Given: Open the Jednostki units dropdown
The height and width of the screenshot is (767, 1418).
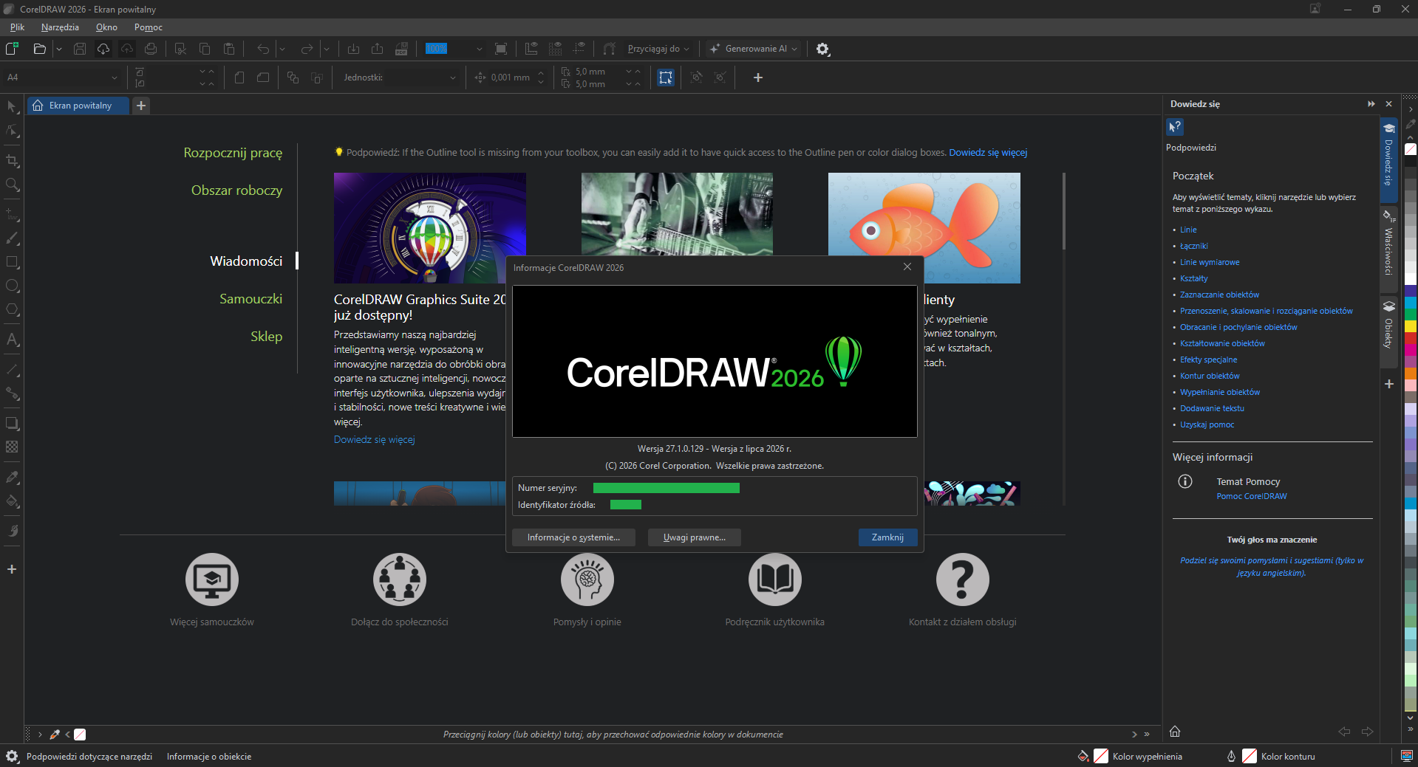Looking at the screenshot, I should 453,78.
